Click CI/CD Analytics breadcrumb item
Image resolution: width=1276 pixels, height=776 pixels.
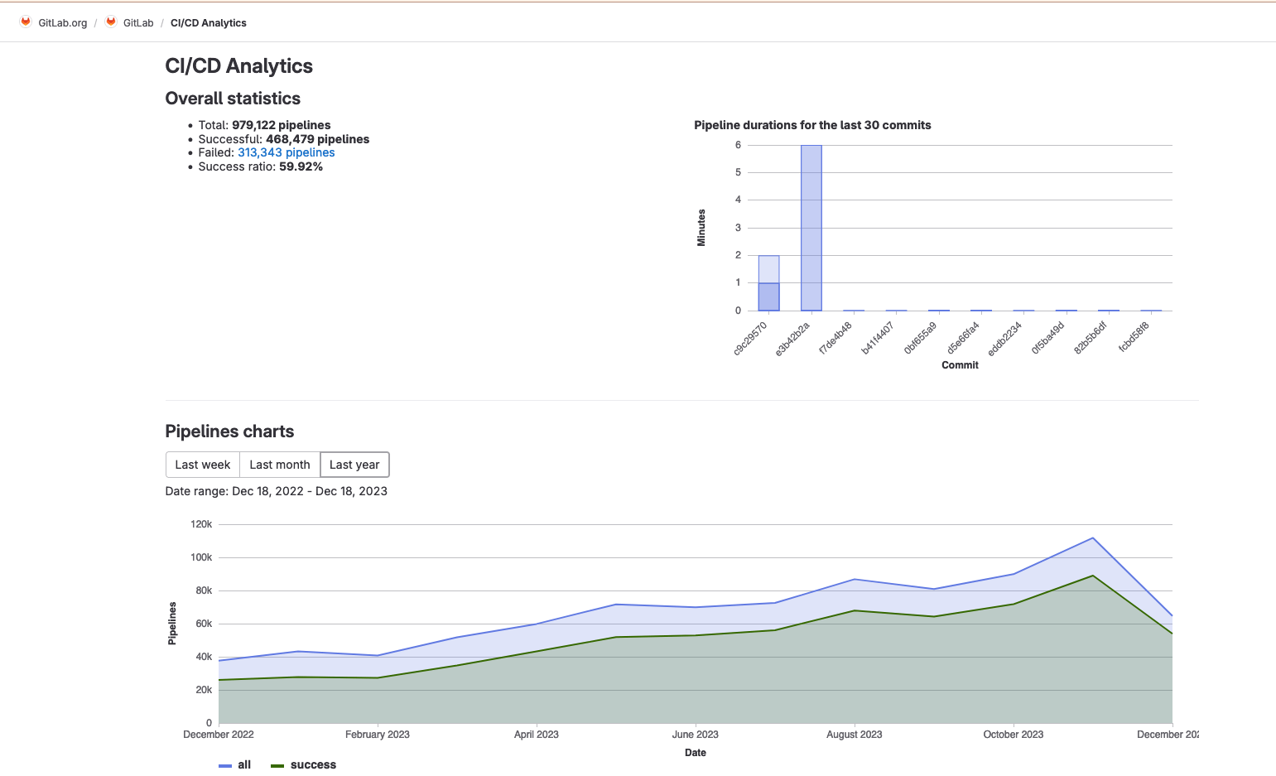point(209,23)
